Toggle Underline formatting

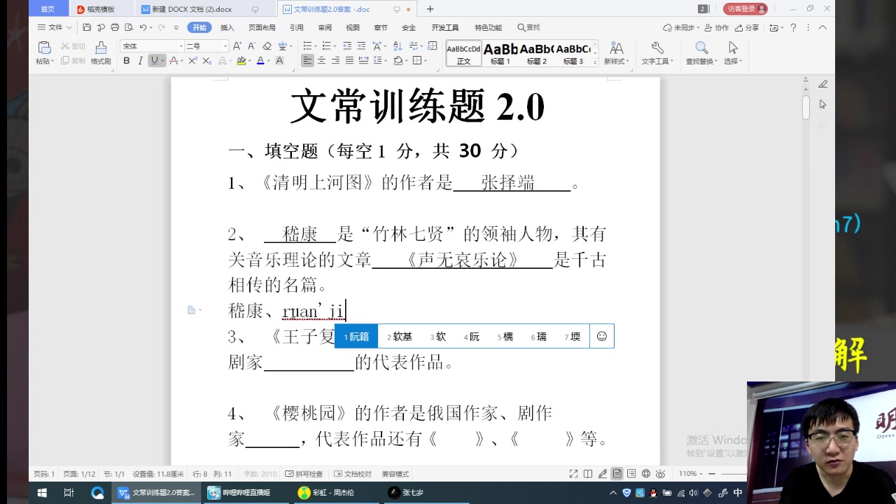(x=154, y=61)
